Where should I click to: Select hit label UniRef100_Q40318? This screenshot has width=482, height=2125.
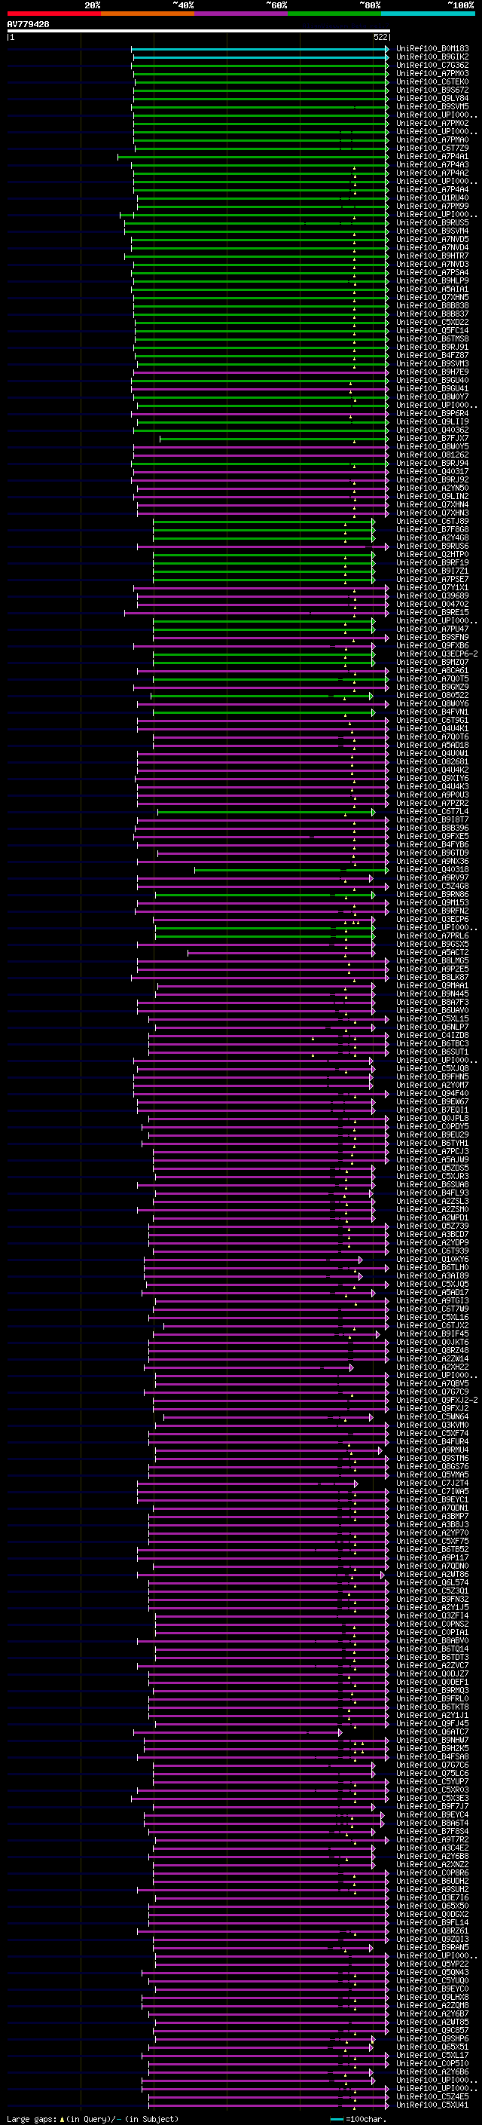(x=432, y=869)
